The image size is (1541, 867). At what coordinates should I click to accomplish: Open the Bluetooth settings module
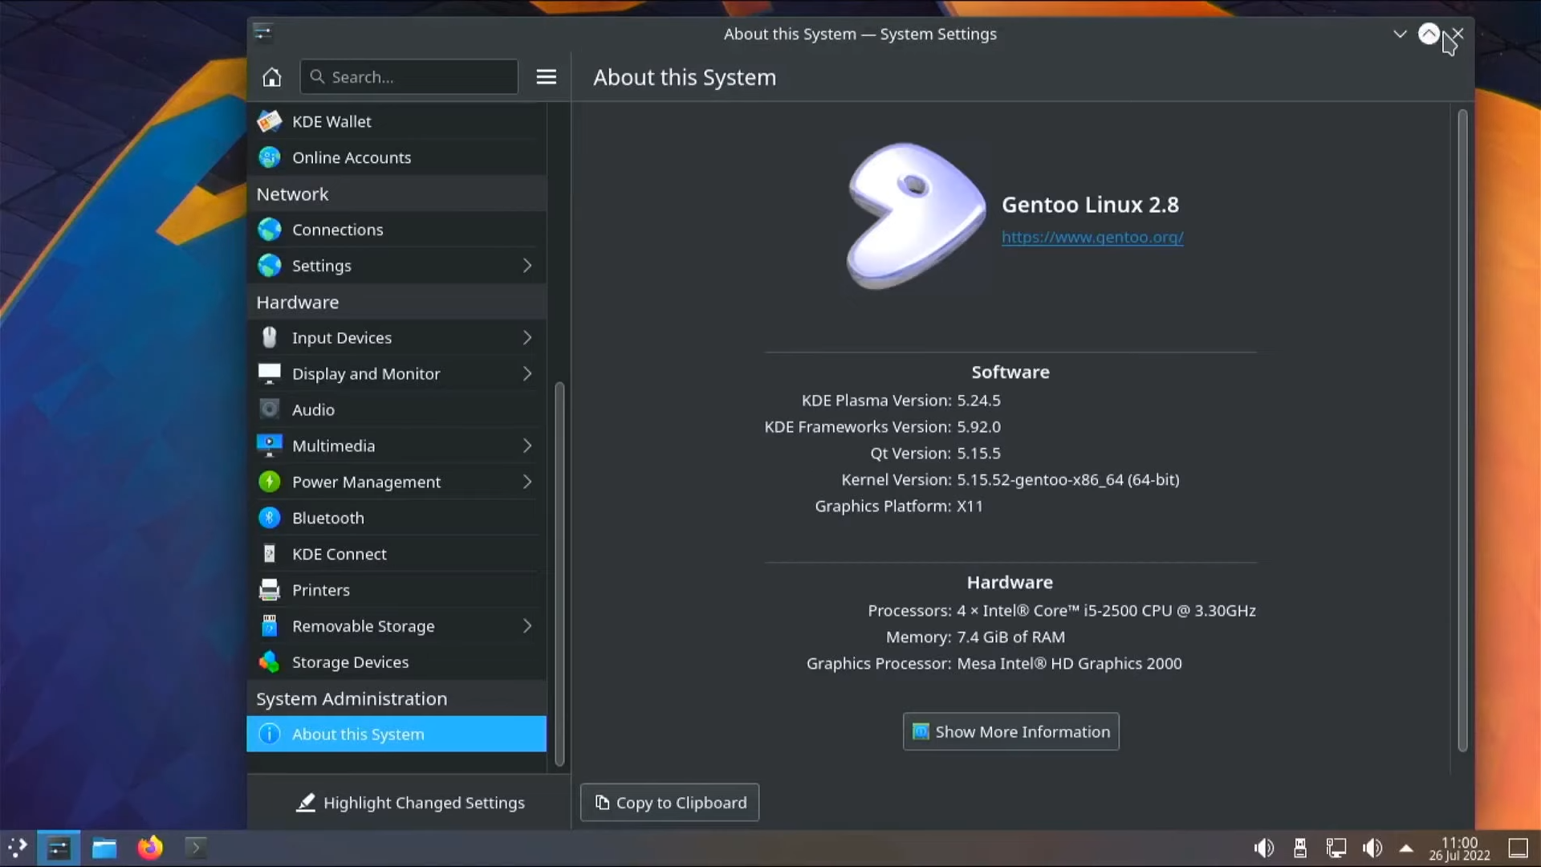pyautogui.click(x=327, y=518)
